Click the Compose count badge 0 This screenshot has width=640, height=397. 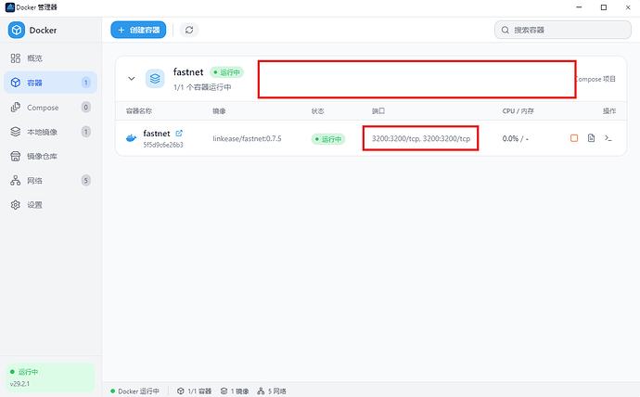[85, 108]
